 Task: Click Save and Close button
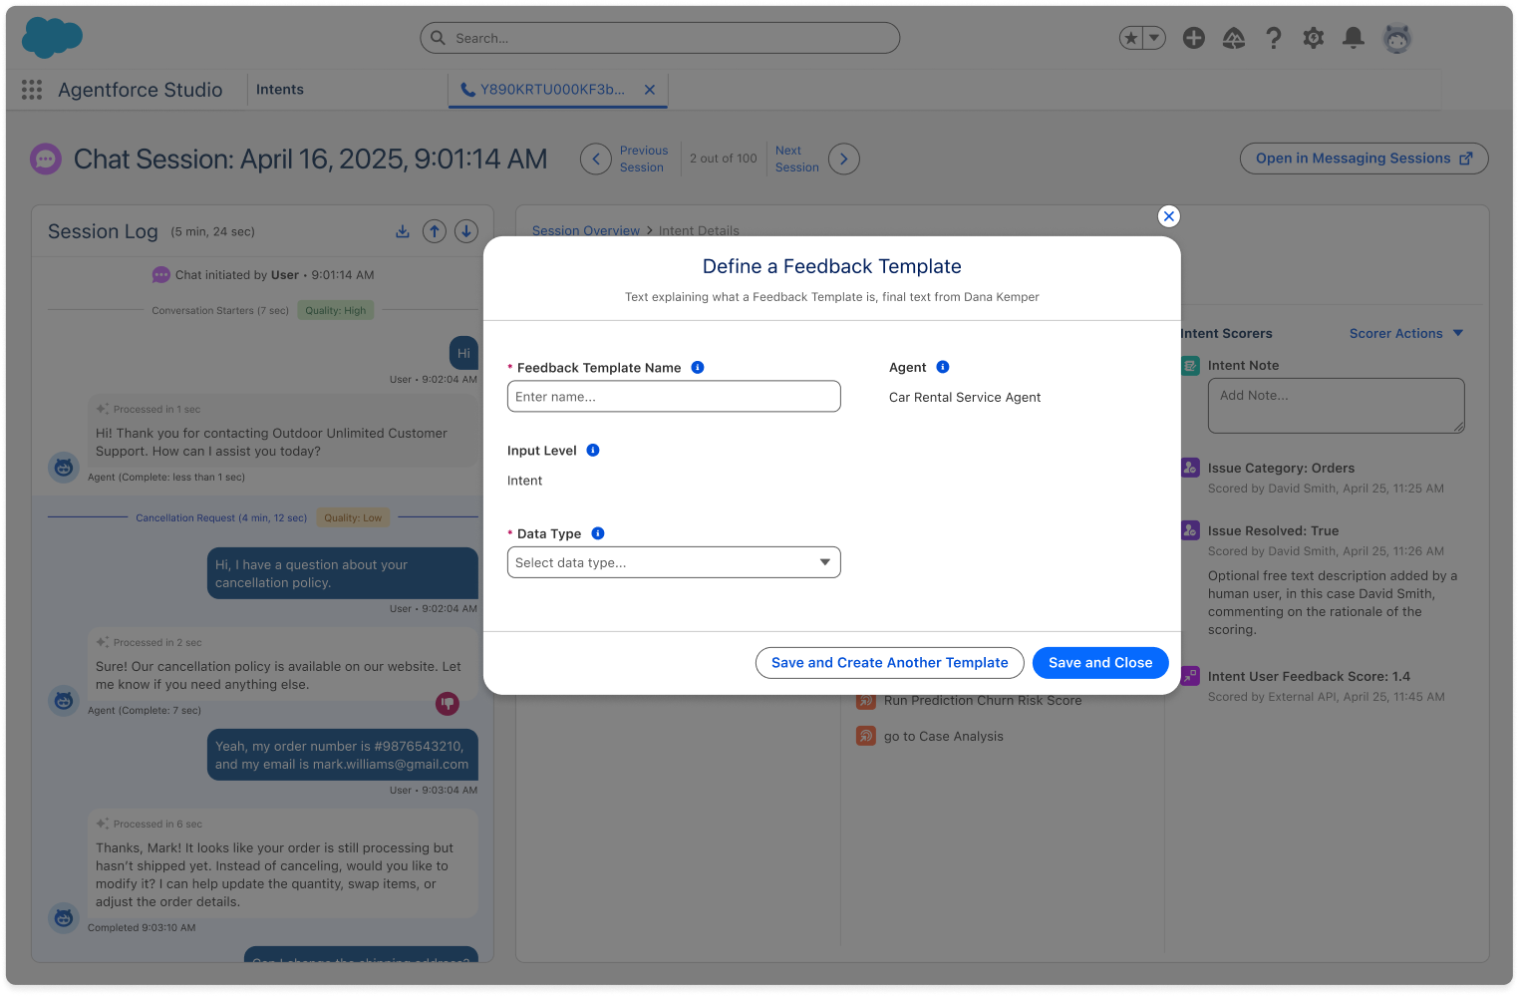click(1100, 663)
